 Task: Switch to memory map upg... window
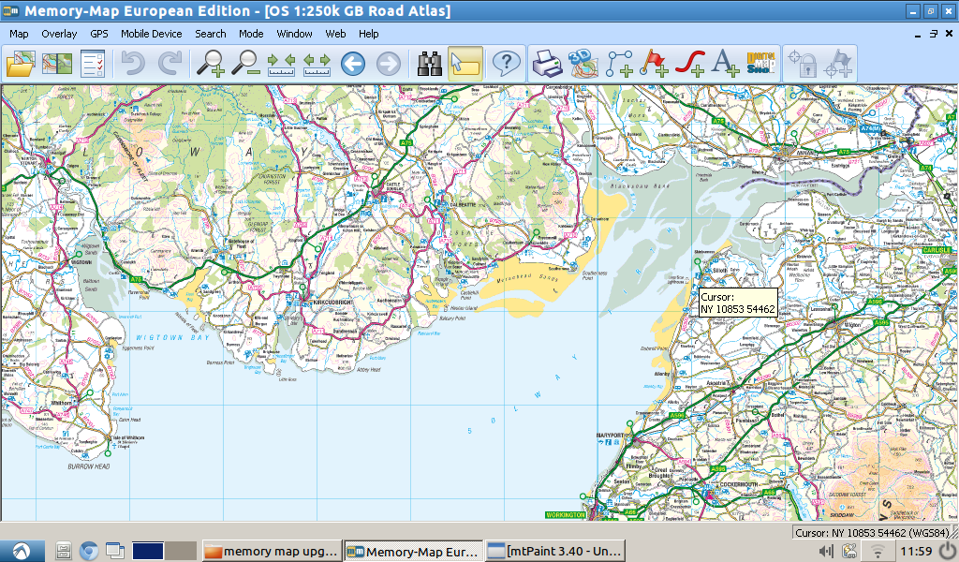coord(272,551)
